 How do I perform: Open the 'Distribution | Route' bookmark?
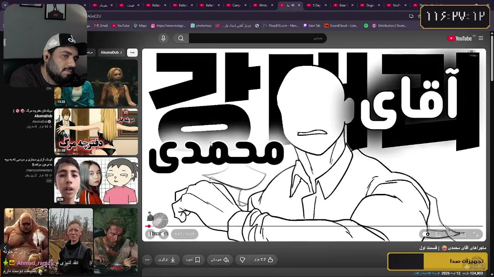pyautogui.click(x=389, y=26)
